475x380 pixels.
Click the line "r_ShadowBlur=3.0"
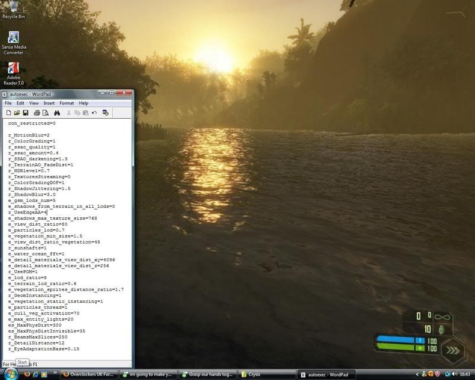(32, 195)
